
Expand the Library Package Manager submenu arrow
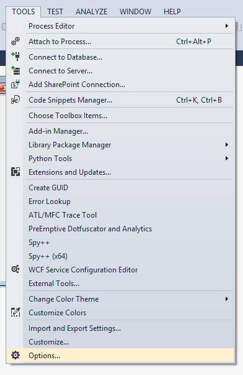tap(227, 145)
